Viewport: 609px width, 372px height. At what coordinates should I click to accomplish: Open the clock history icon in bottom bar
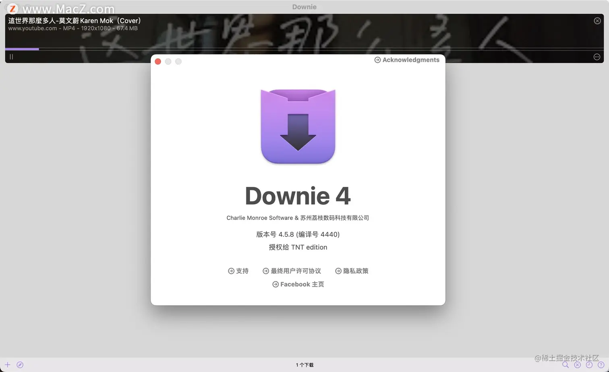click(x=589, y=365)
